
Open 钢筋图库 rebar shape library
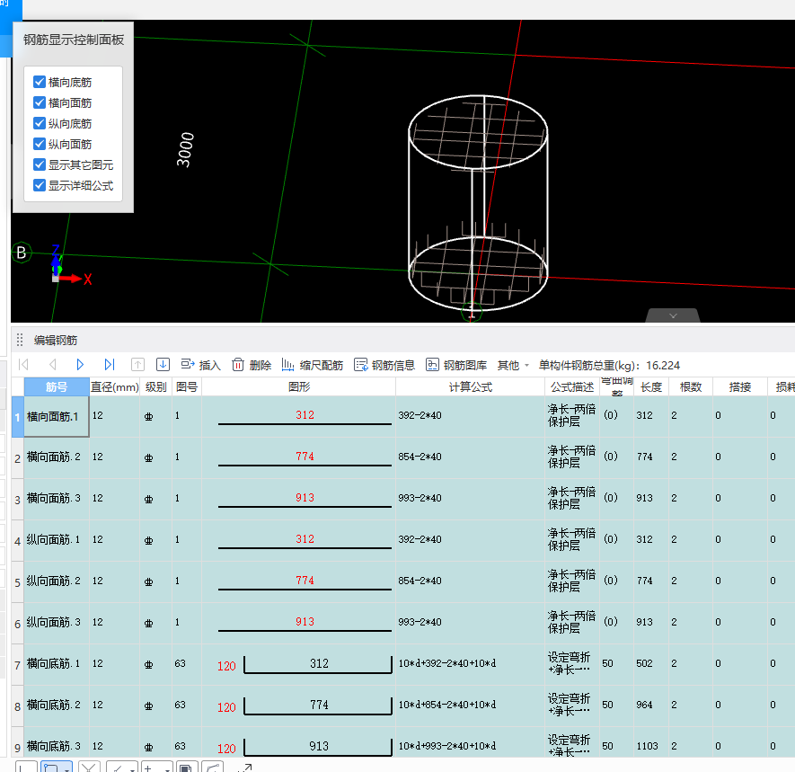456,365
